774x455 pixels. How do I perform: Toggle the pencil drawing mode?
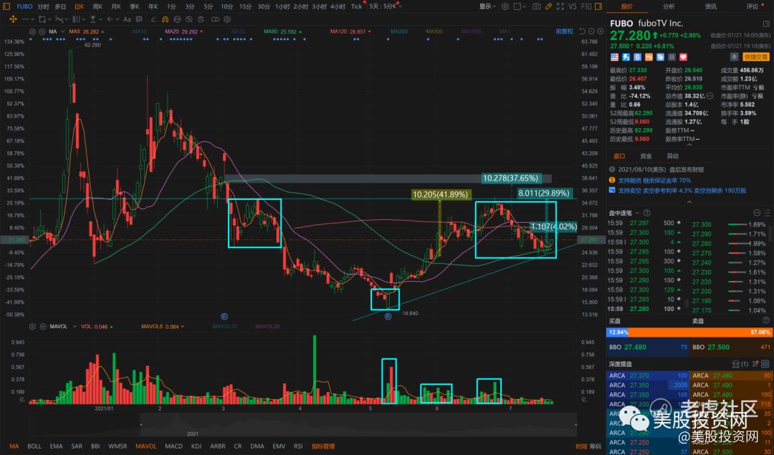click(x=548, y=6)
